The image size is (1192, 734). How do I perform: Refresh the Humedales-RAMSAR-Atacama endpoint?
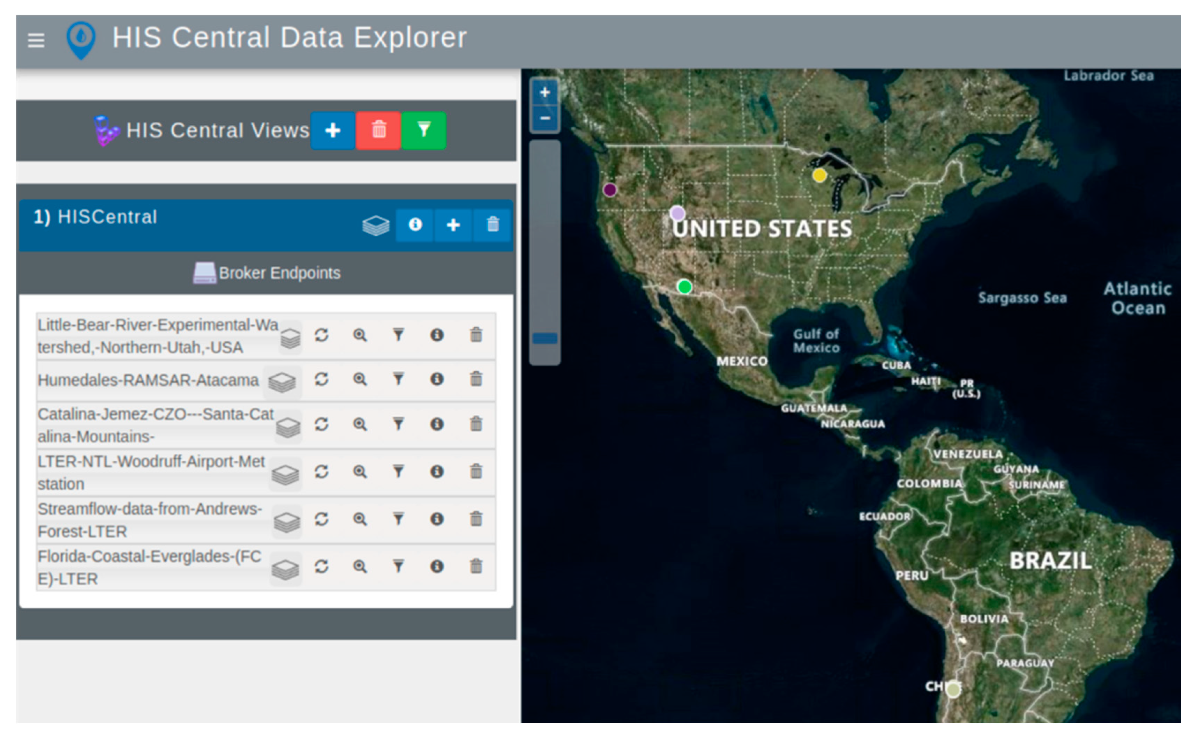point(321,379)
